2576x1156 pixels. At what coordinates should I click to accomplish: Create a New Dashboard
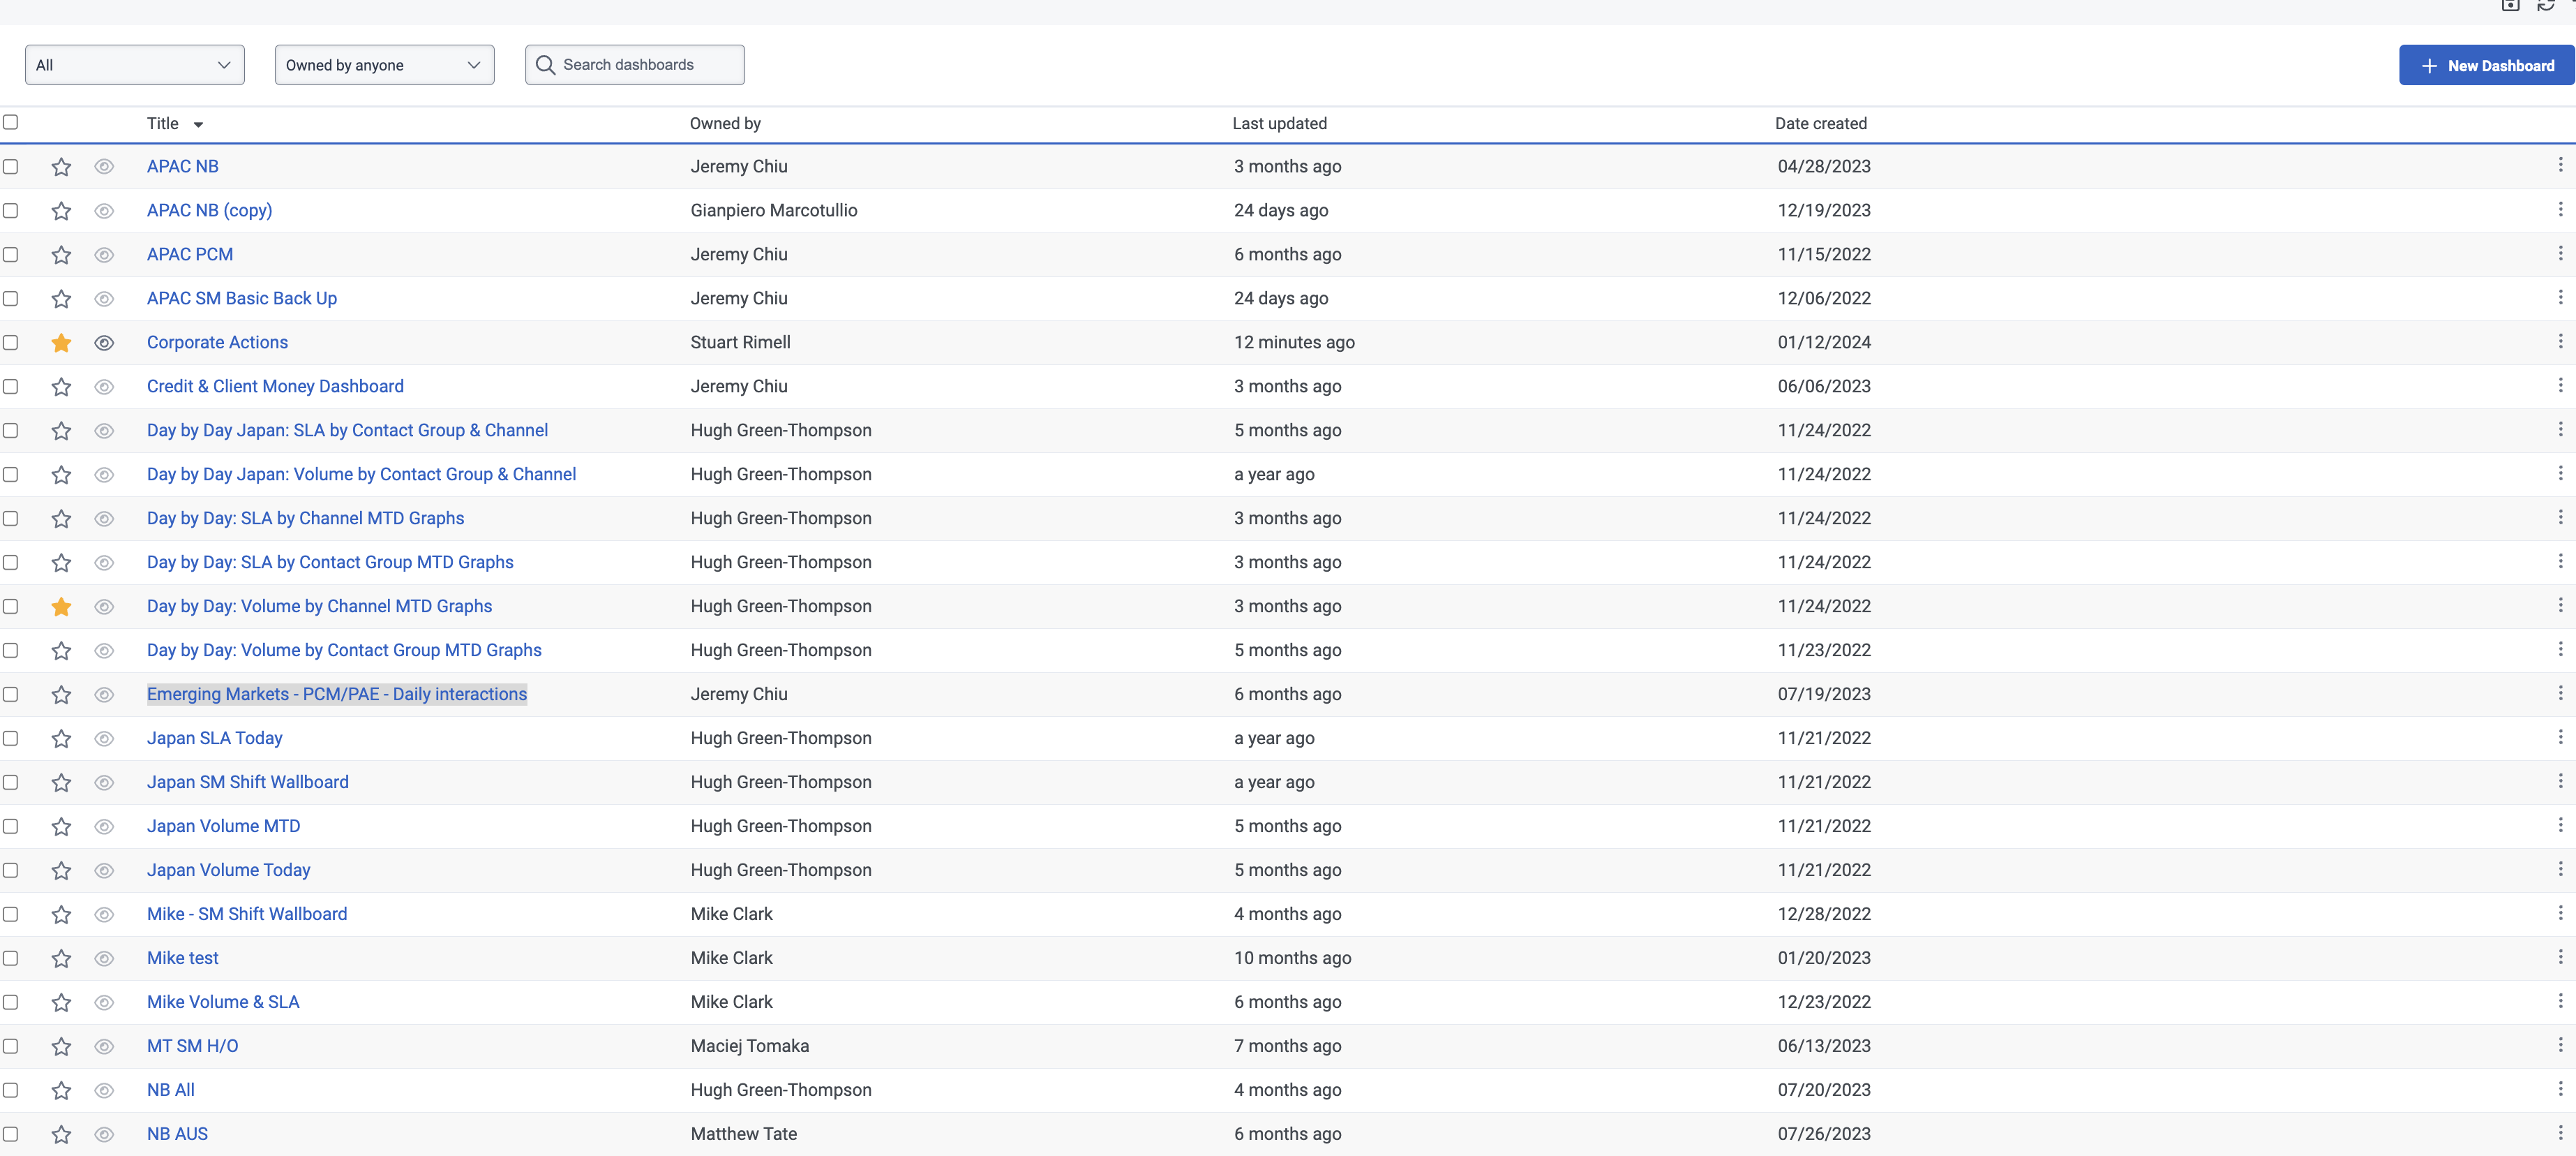coord(2486,66)
